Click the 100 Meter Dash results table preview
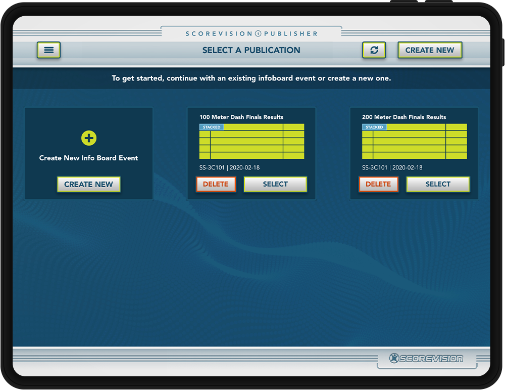The height and width of the screenshot is (390, 505). [251, 142]
